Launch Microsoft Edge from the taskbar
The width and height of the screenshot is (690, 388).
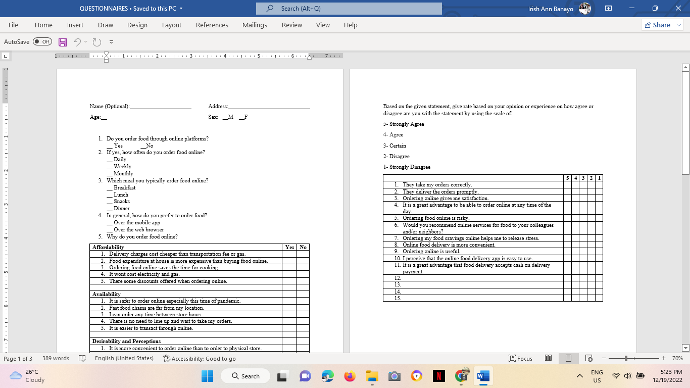327,376
